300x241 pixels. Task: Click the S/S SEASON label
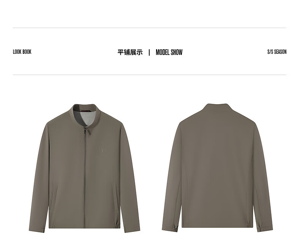277,52
